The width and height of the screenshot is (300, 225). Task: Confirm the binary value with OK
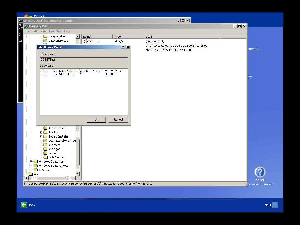pyautogui.click(x=96, y=119)
